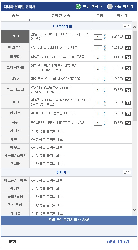Click the scrollbar down arrow
This screenshot has width=138, height=250.
(134, 210)
